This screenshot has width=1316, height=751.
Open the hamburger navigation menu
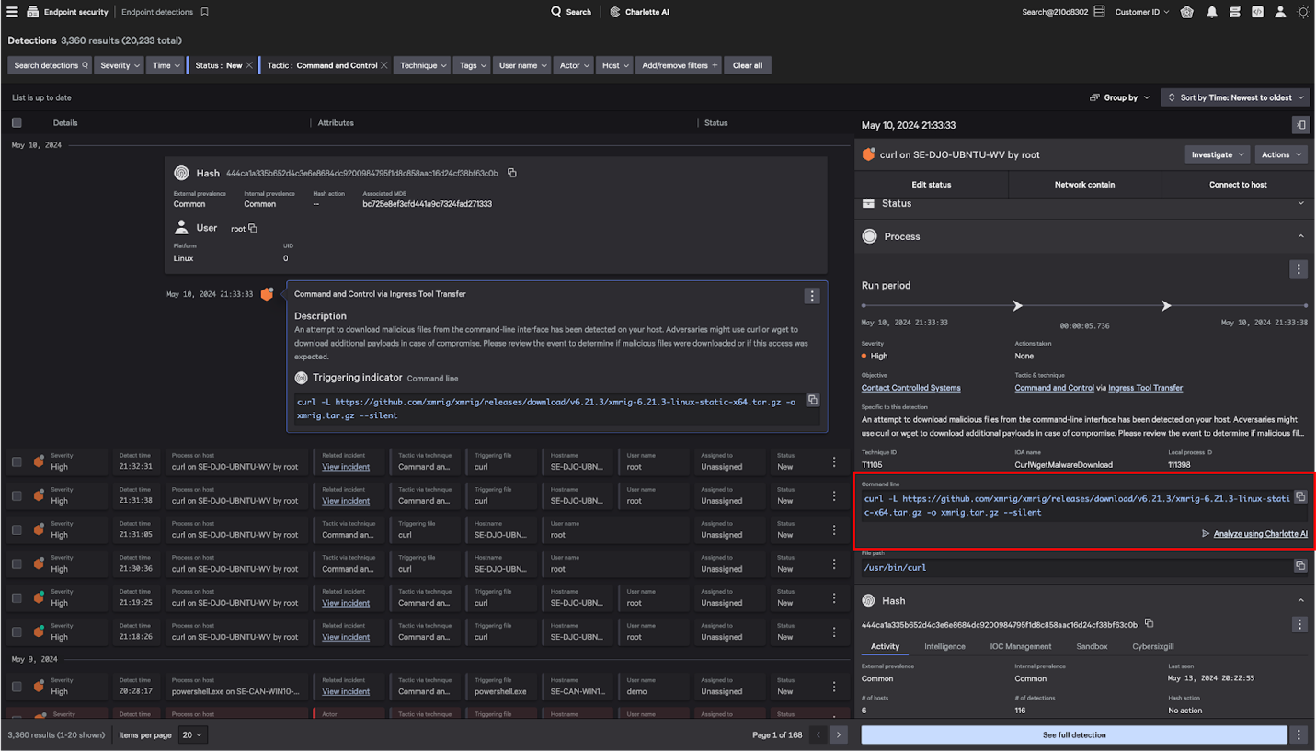click(12, 12)
